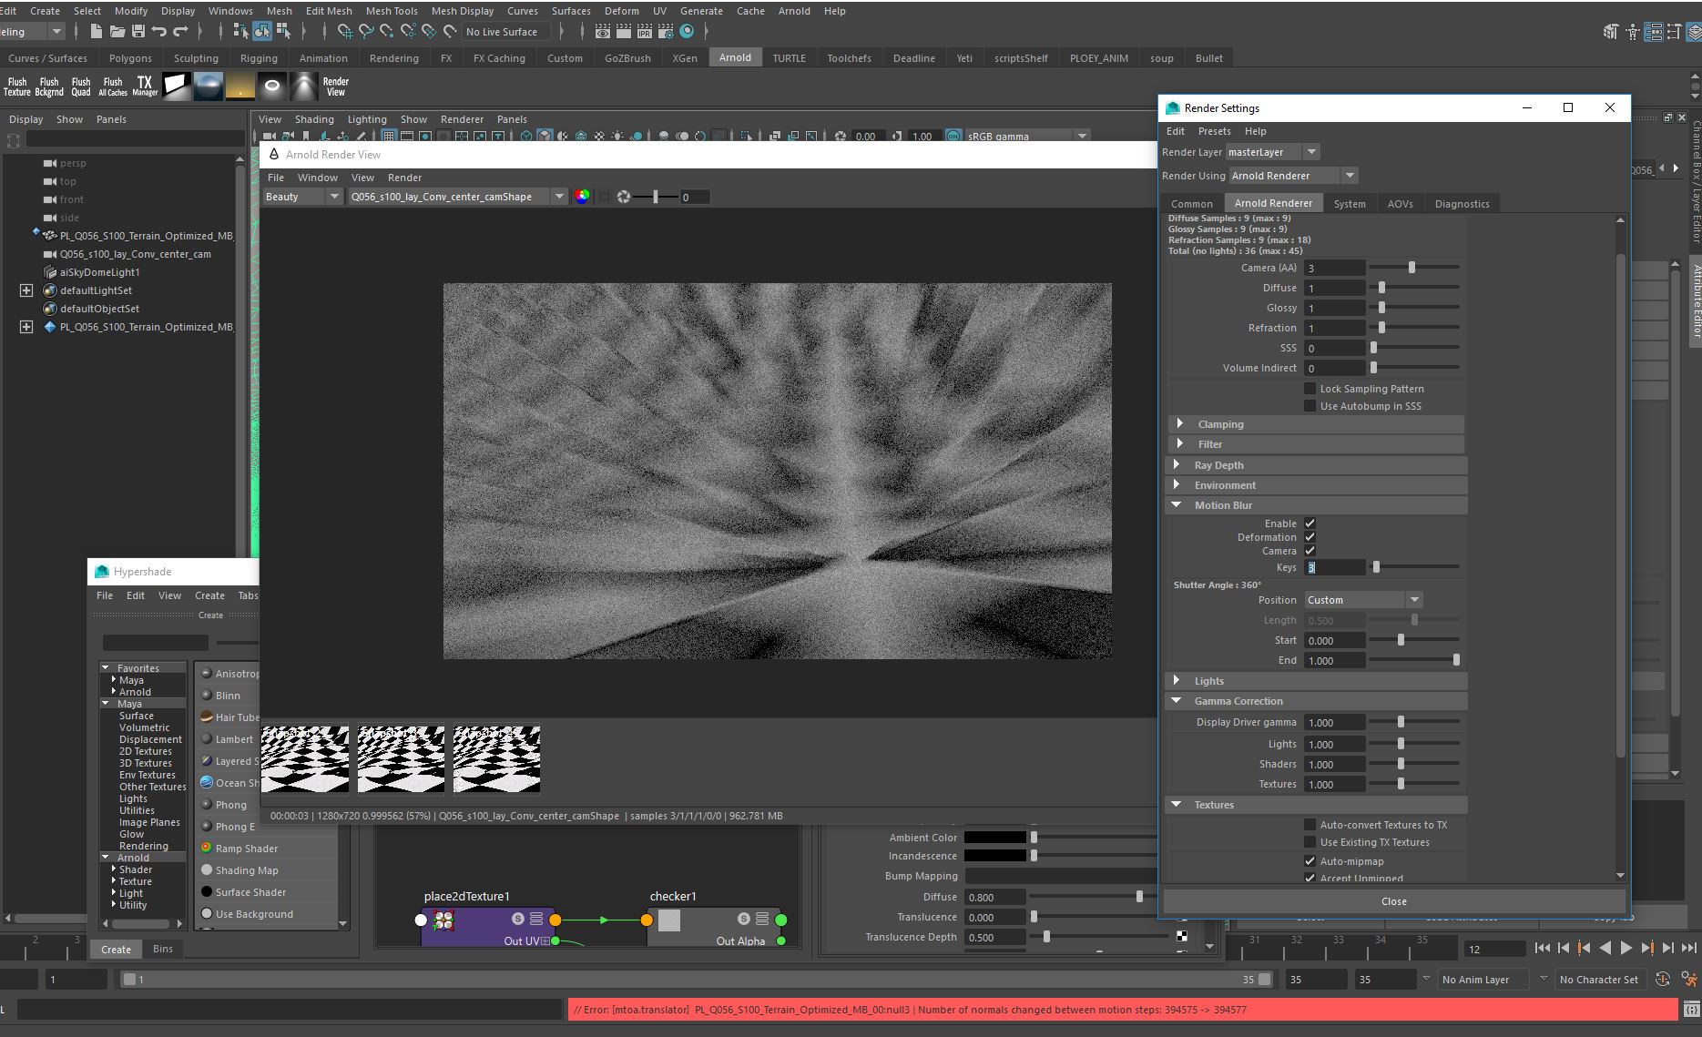Create an area light using the Arnold shelf icon
This screenshot has height=1037, width=1702.
[x=176, y=86]
